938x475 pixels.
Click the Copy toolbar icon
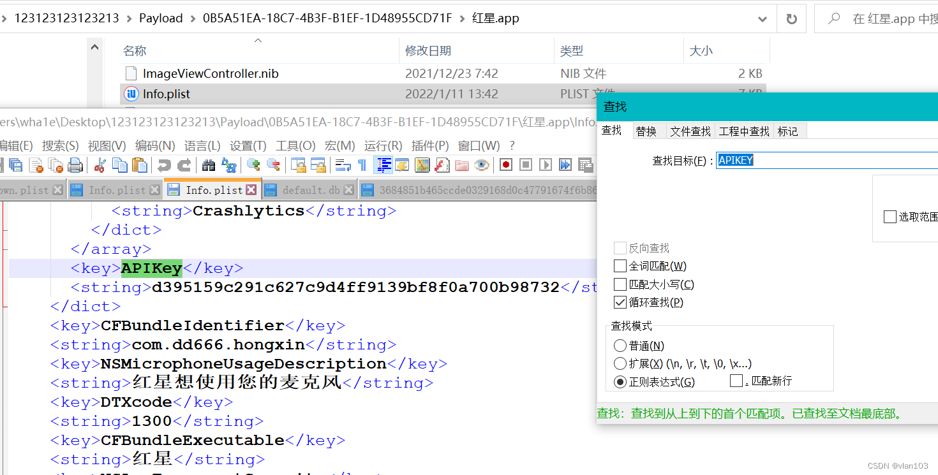(119, 165)
